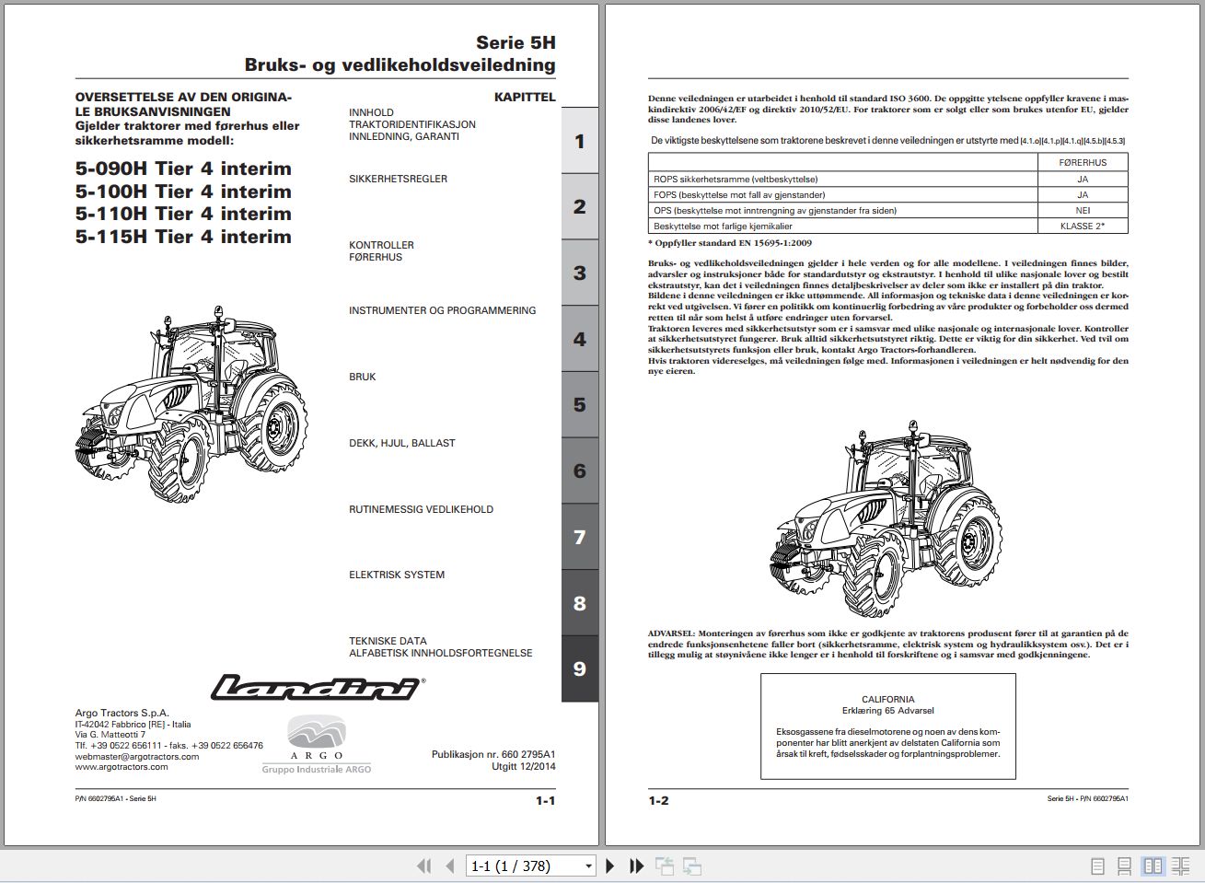Screen dimensions: 1205x883
Task: Click 'ROPS sikkerhetsramme' table row
Action: pos(887,180)
